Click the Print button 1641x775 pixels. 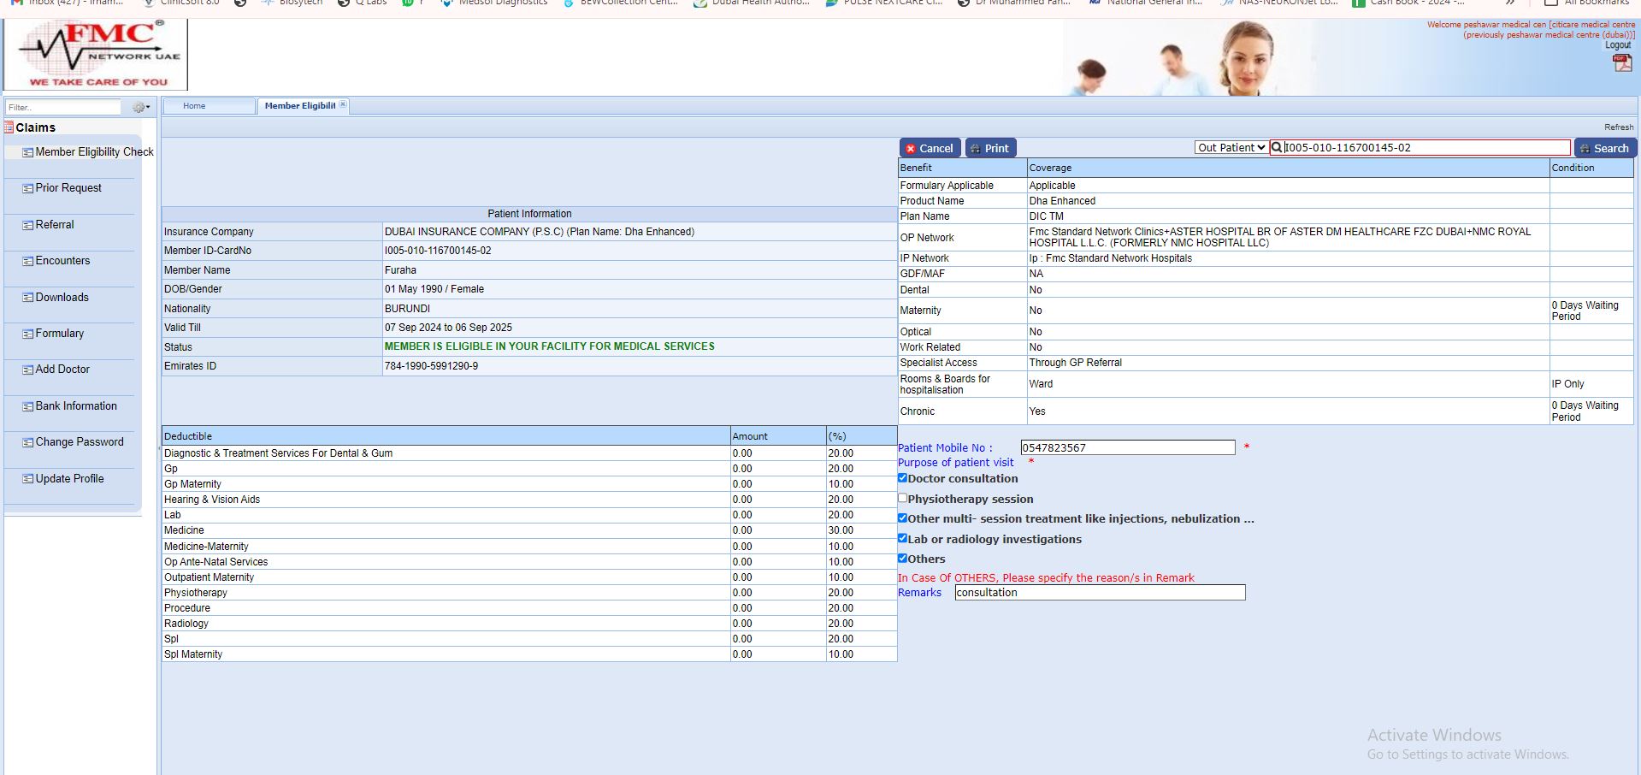point(990,148)
